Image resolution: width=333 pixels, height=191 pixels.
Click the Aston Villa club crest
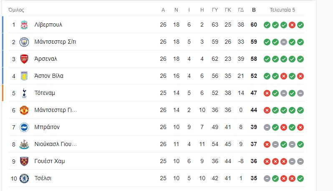24,76
